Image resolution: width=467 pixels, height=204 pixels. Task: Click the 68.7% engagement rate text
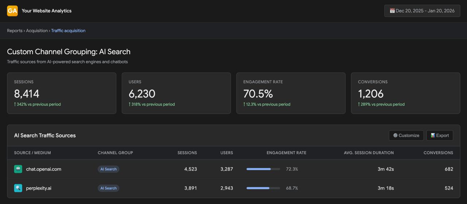(292, 188)
